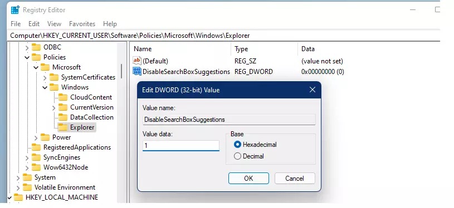Expand the Volatile Environment key
This screenshot has height=208, width=454.
click(18, 187)
